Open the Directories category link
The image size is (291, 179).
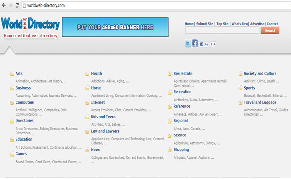pos(25,120)
